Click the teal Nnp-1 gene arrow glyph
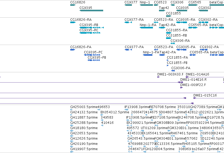The width and height of the screenshot is (224, 153). [146, 5]
